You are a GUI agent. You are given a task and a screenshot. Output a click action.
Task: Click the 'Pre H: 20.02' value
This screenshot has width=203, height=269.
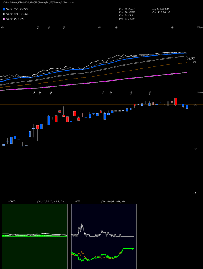[x=127, y=12]
